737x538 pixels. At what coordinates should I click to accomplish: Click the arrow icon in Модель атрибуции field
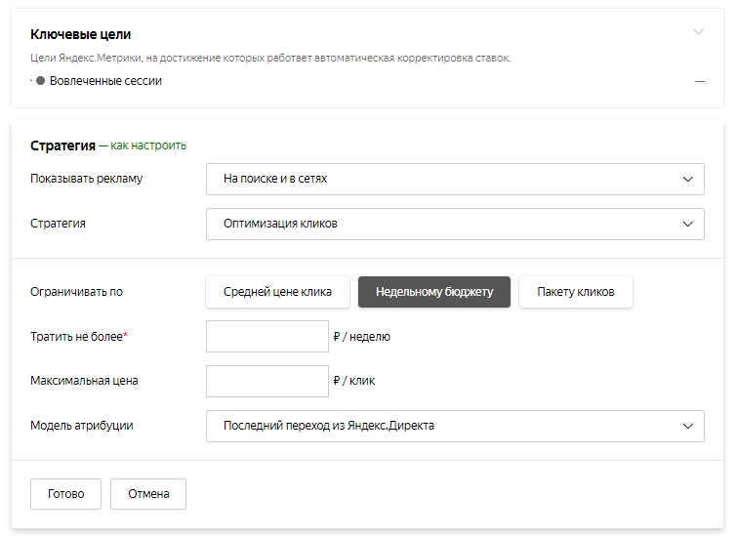point(687,426)
